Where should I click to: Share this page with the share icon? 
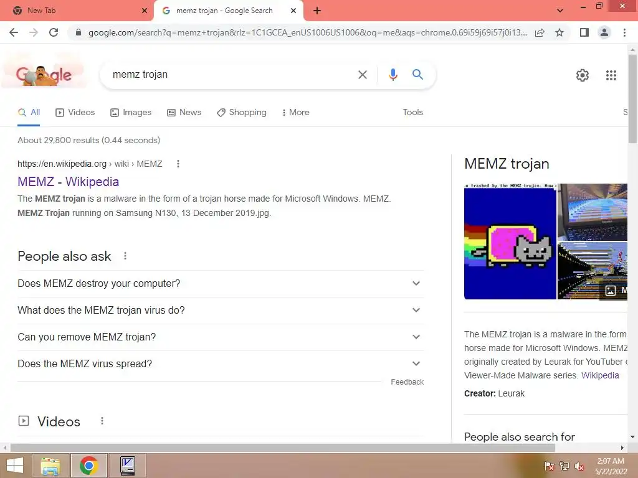(x=540, y=32)
